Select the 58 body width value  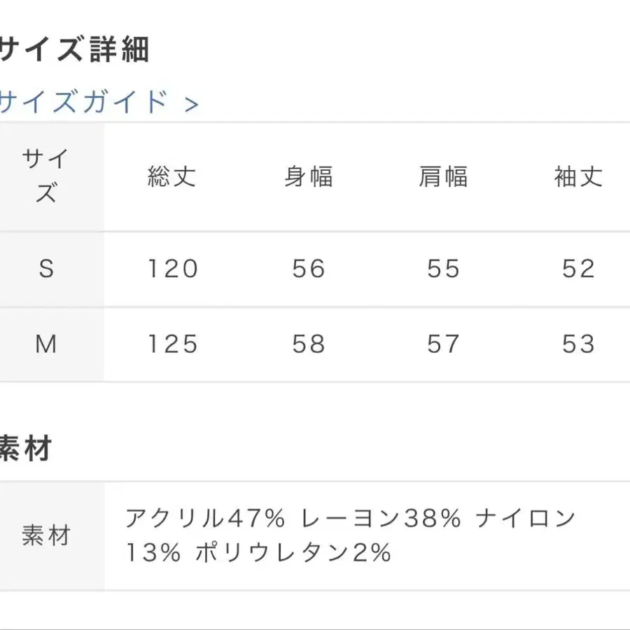pyautogui.click(x=308, y=344)
